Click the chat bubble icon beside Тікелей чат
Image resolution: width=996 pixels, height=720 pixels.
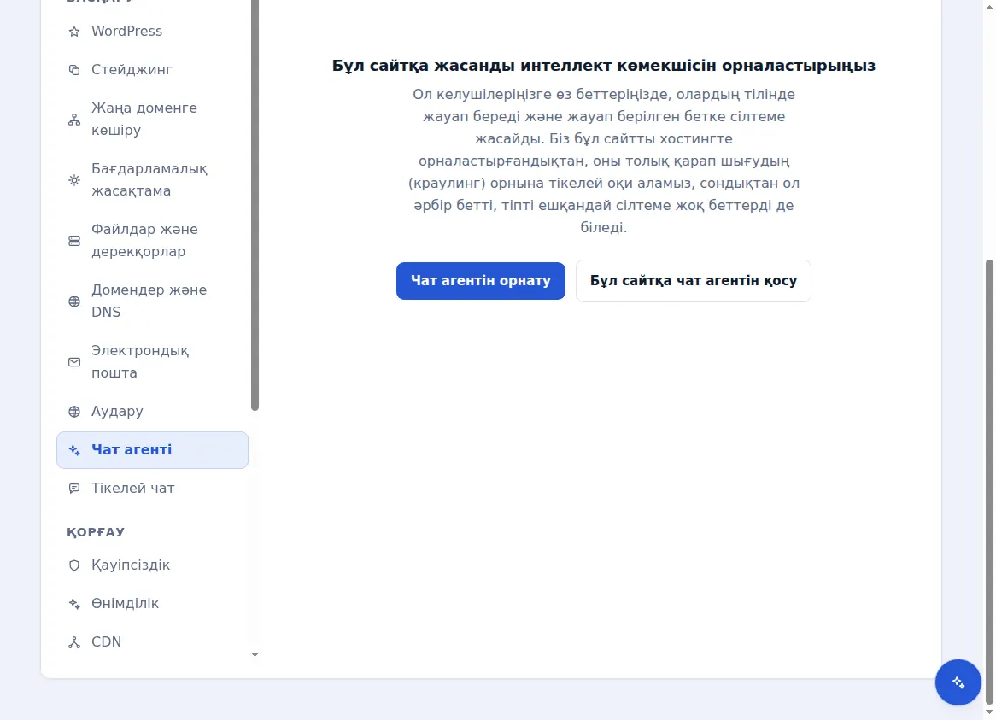tap(74, 489)
